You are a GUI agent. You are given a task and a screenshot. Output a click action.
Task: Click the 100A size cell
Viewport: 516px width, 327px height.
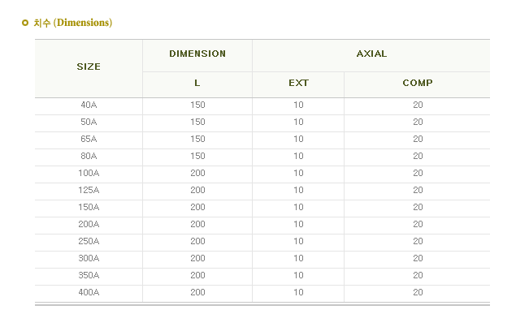coord(89,174)
